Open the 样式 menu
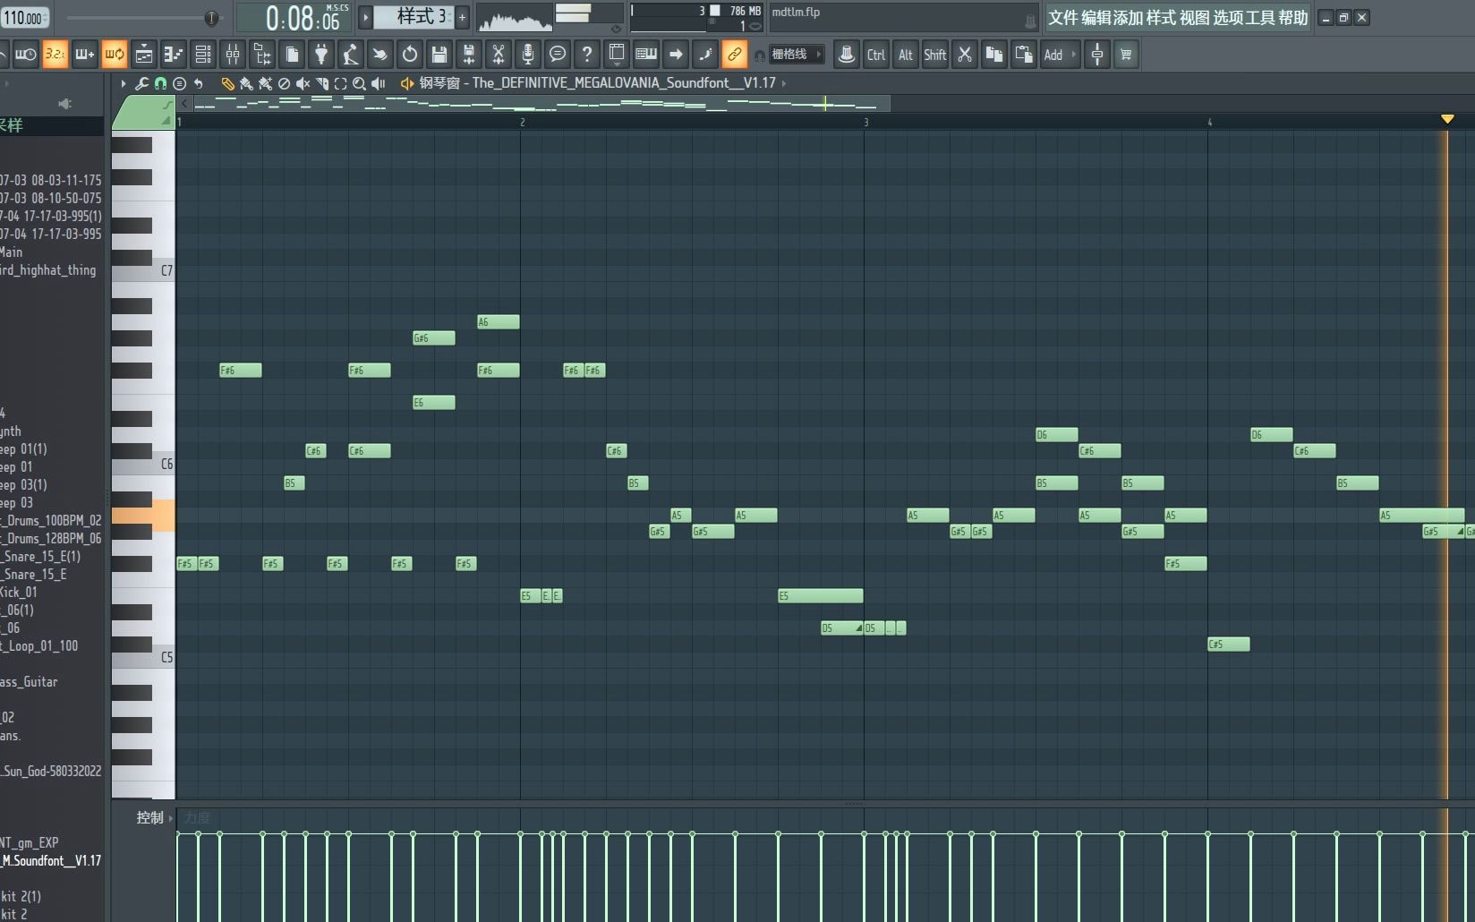1475x922 pixels. (x=1162, y=18)
